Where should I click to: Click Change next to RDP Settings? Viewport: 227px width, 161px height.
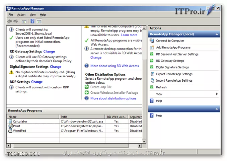[x=37, y=82]
